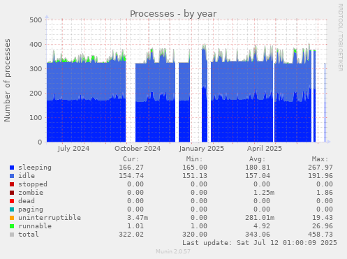Click total minimum value 320.00
The width and height of the screenshot is (347, 259).
195,235
